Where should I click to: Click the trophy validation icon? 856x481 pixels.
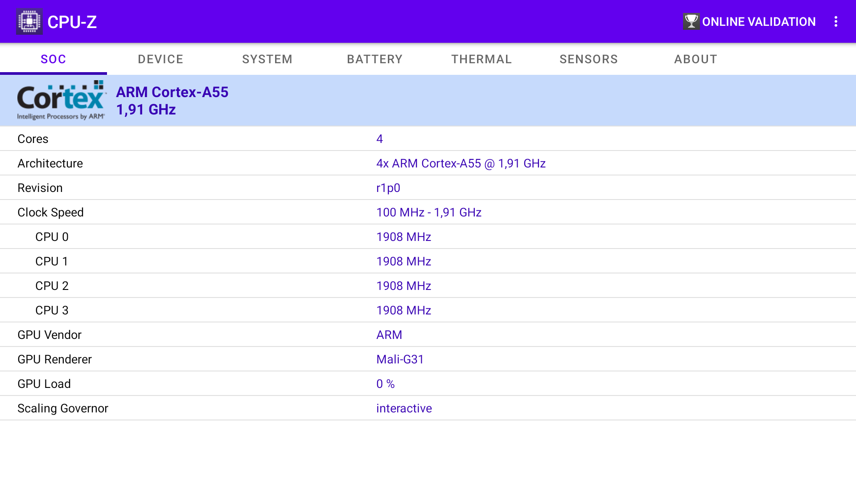tap(691, 21)
